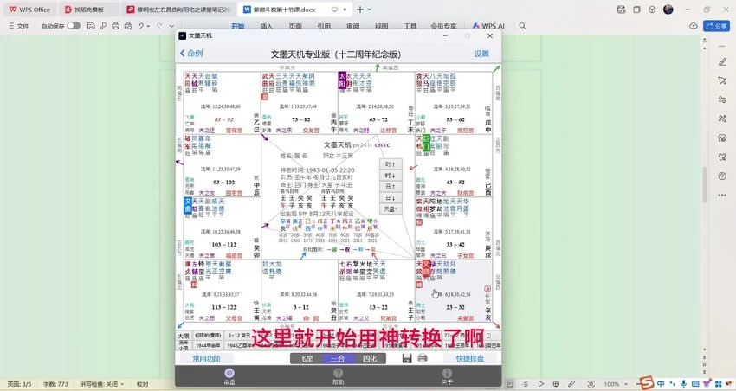Switch to the 页面 ribbon tab
The image size is (736, 391).
[x=295, y=26]
